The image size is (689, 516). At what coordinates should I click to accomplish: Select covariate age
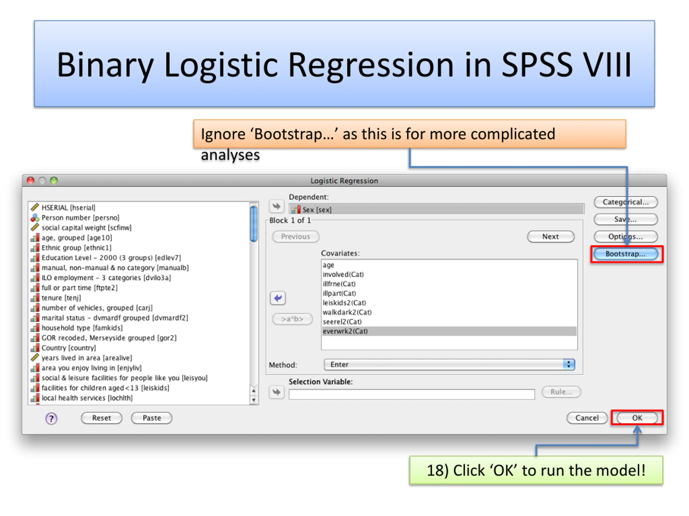[x=449, y=265]
